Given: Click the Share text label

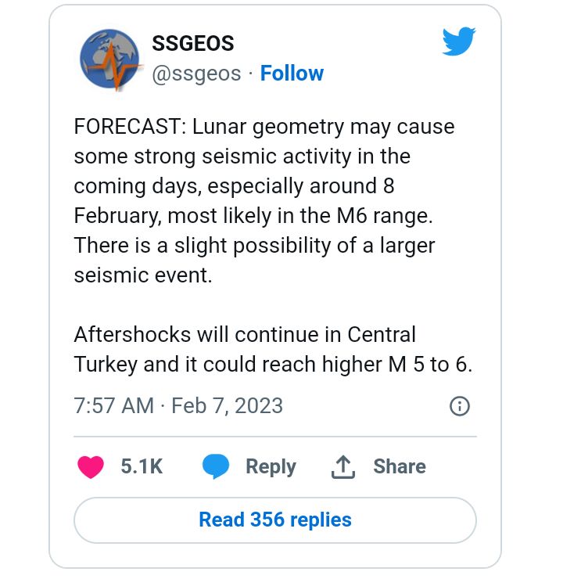Looking at the screenshot, I should (x=400, y=466).
